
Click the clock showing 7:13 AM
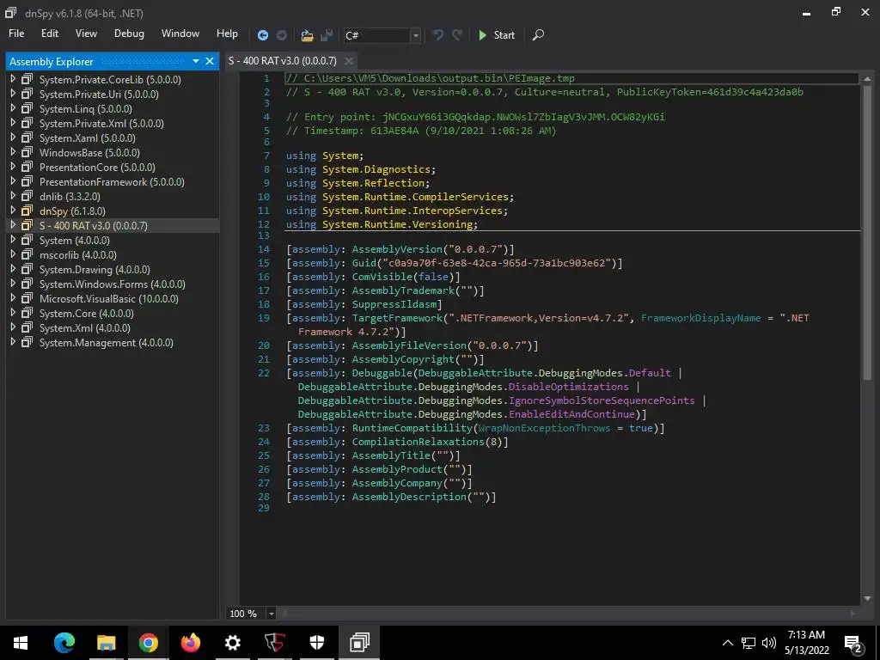(806, 635)
